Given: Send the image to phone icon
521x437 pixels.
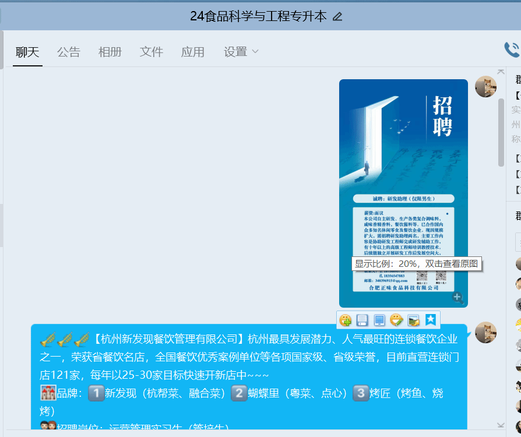Looking at the screenshot, I should point(379,320).
